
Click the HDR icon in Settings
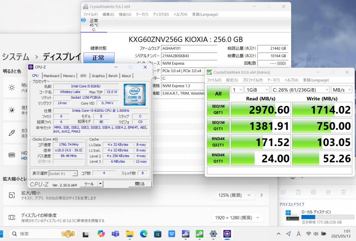point(12,155)
